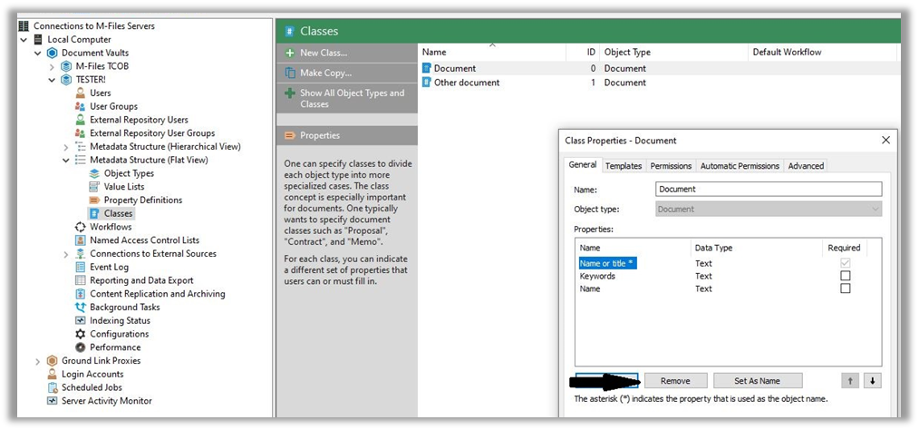Open the Advanced tab
The height and width of the screenshot is (430, 919).
click(806, 166)
